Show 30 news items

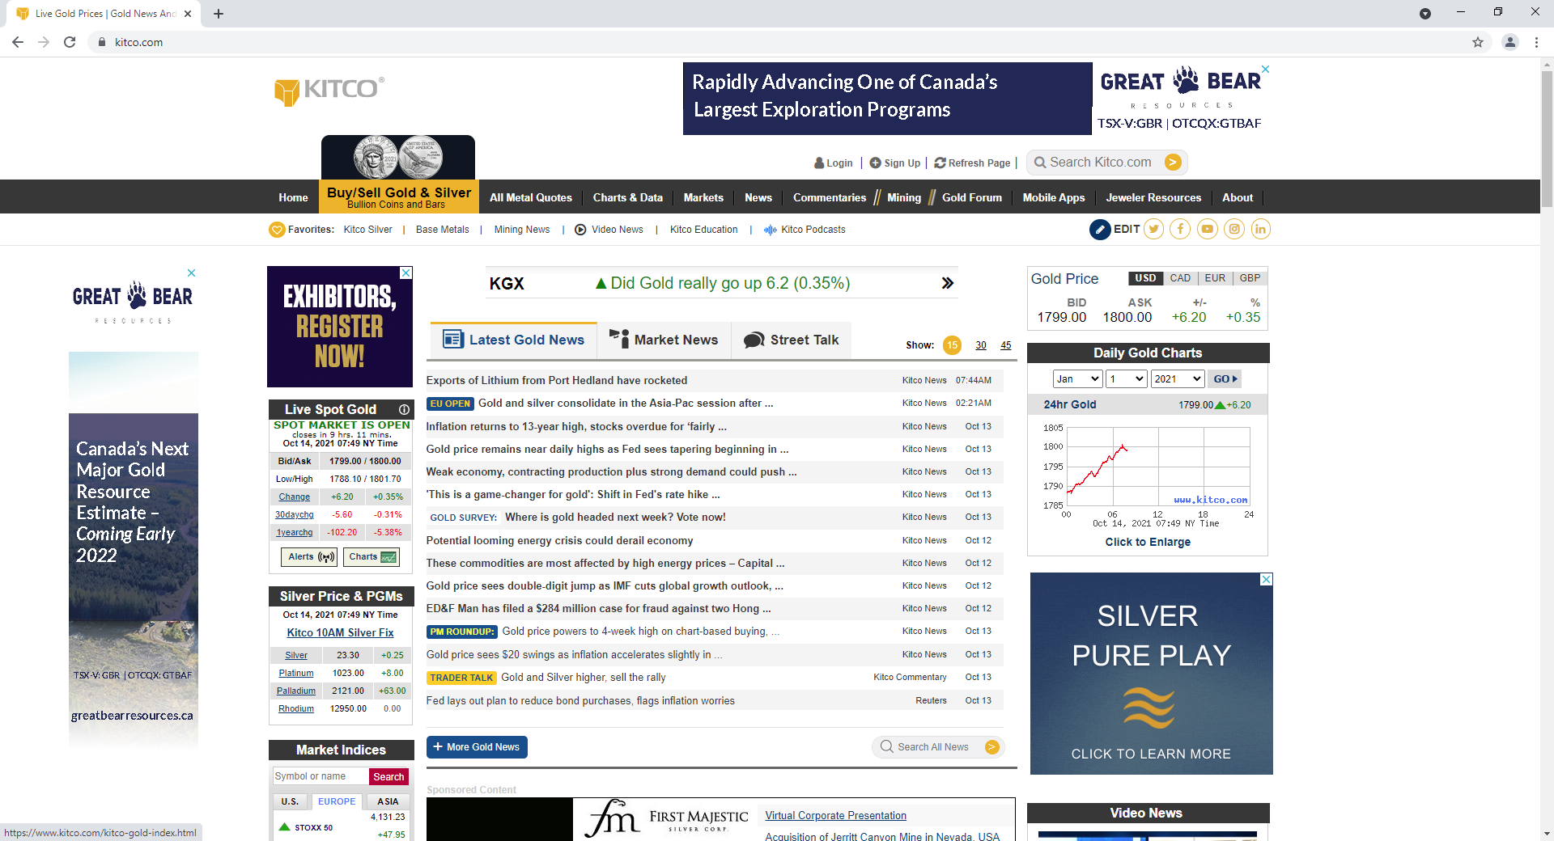click(981, 345)
